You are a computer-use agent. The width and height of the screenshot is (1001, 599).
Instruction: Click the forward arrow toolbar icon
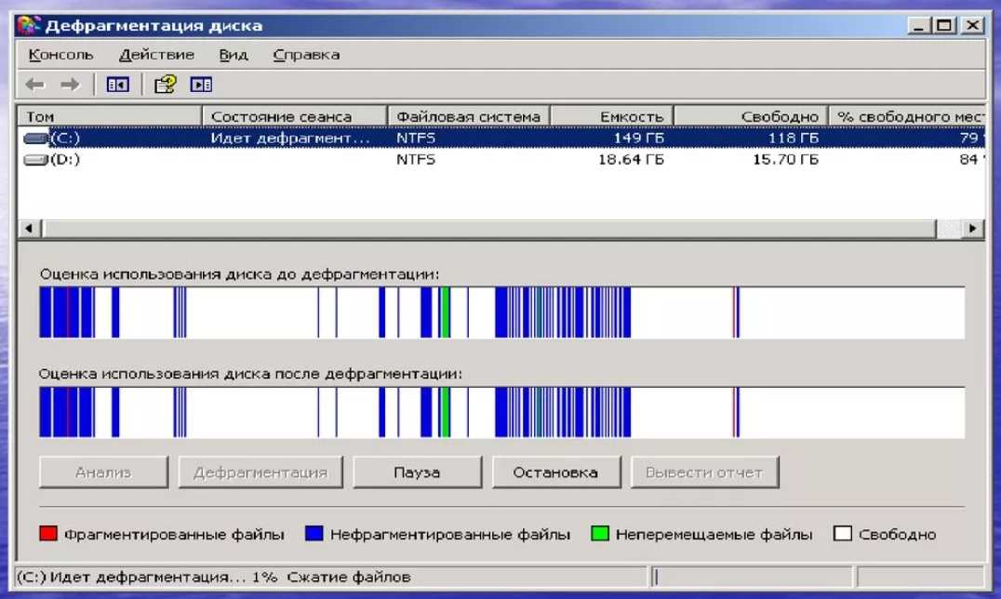click(x=69, y=85)
